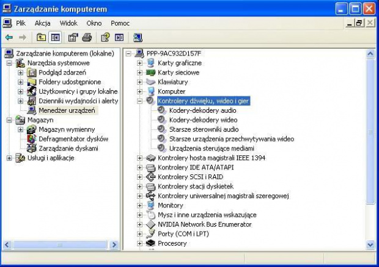Click the Show/Hide action pane toolbar icon
The width and height of the screenshot is (379, 267).
click(119, 37)
